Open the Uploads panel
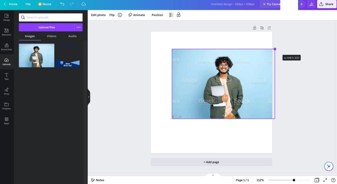The width and height of the screenshot is (337, 184). [7, 62]
